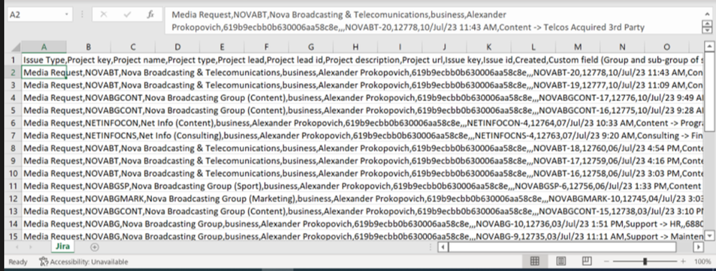Click the vertical scrollbar down arrow
Image resolution: width=716 pixels, height=271 pixels.
pos(709,235)
